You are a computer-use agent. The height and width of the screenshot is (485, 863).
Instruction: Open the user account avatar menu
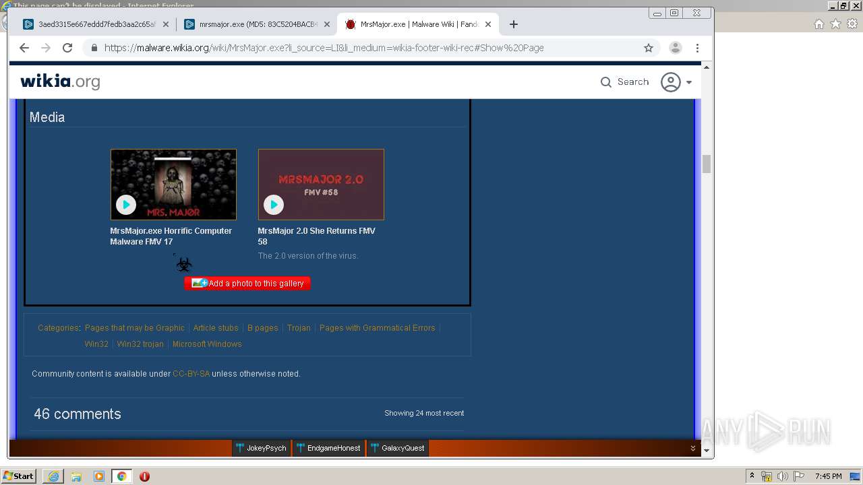click(x=671, y=82)
